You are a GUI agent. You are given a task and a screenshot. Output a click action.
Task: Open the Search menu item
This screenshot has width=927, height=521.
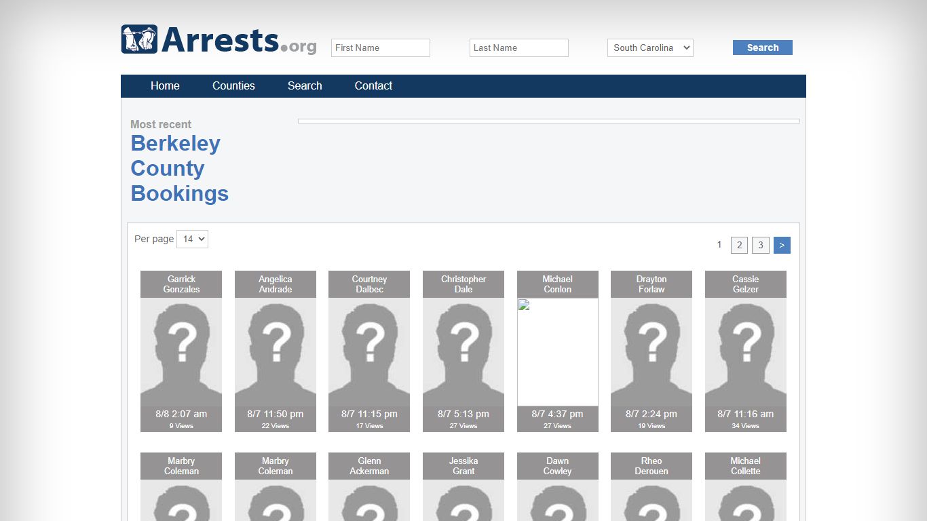click(x=305, y=85)
